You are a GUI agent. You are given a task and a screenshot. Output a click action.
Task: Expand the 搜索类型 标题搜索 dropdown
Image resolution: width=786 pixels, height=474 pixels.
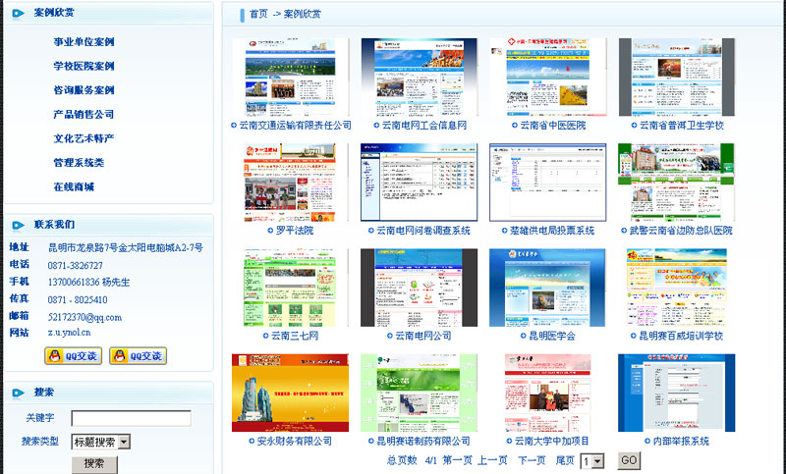(x=100, y=442)
